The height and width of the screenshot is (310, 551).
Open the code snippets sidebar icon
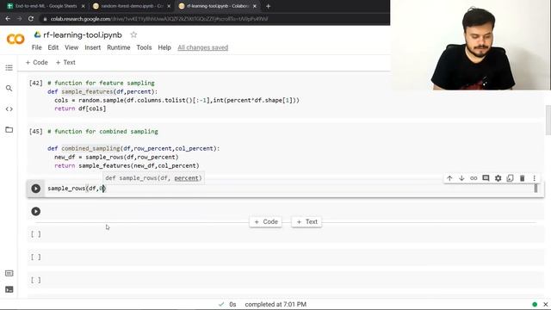9,109
